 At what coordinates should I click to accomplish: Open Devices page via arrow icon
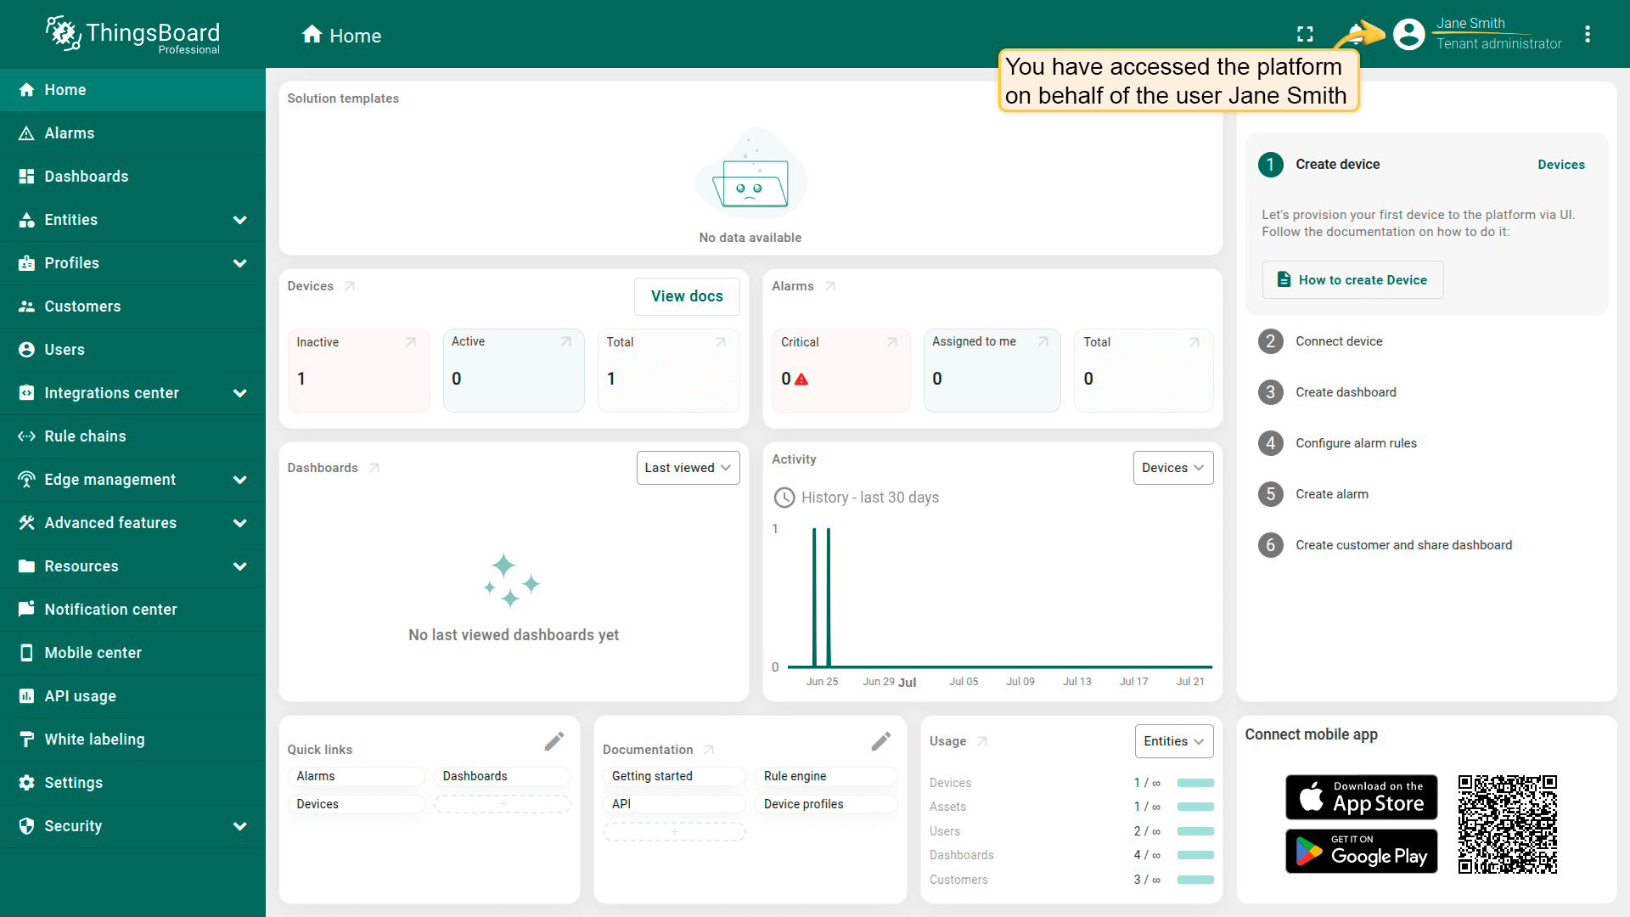click(349, 286)
